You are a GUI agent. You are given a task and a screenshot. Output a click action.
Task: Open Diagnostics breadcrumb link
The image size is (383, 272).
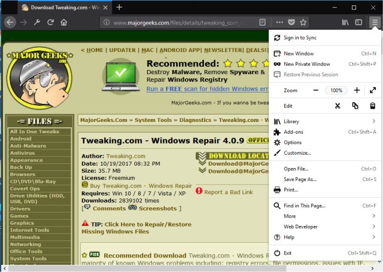coord(195,120)
